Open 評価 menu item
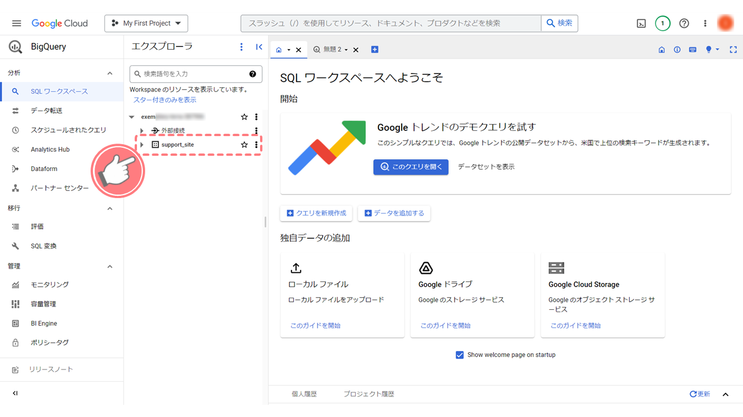743x417 pixels. pos(62,226)
